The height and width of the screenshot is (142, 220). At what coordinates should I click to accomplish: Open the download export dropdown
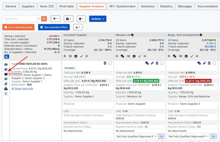[78, 27]
